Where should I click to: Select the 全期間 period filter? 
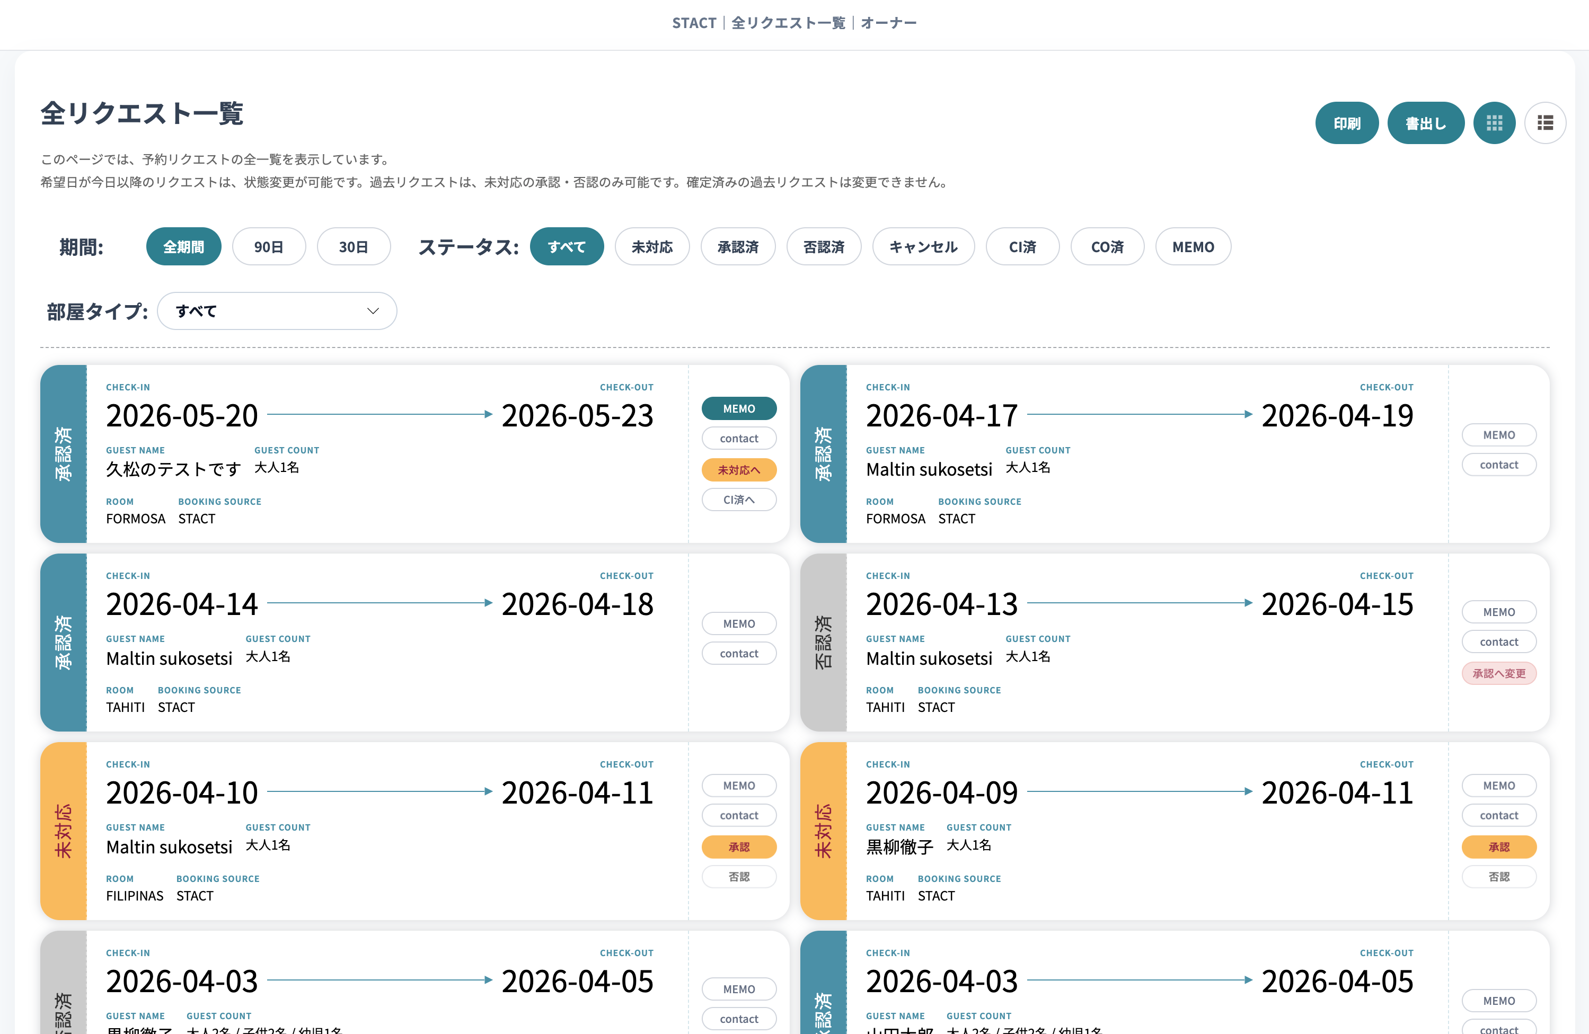pos(183,247)
